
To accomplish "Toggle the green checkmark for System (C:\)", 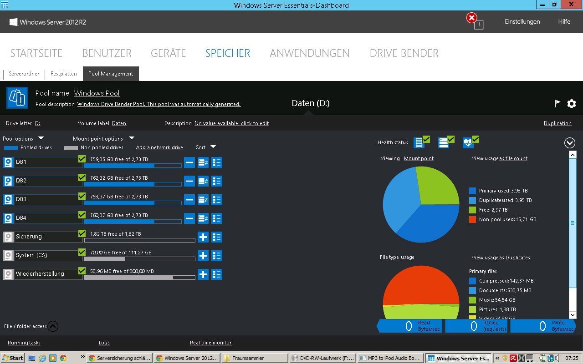I will (82, 252).
